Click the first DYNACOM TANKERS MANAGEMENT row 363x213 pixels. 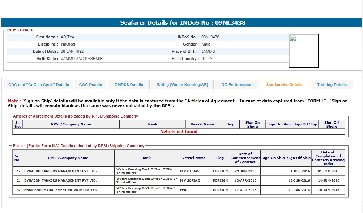[60, 171]
